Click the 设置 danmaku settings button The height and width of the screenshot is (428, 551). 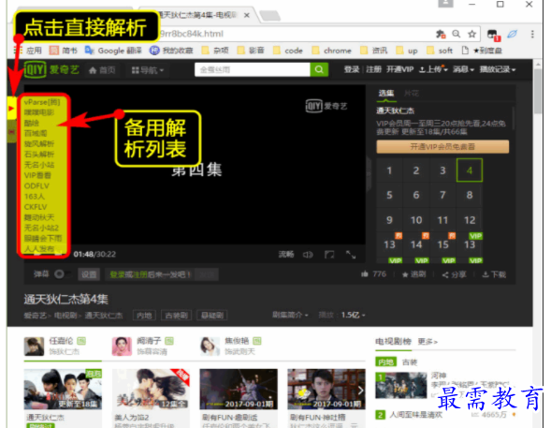pyautogui.click(x=89, y=274)
